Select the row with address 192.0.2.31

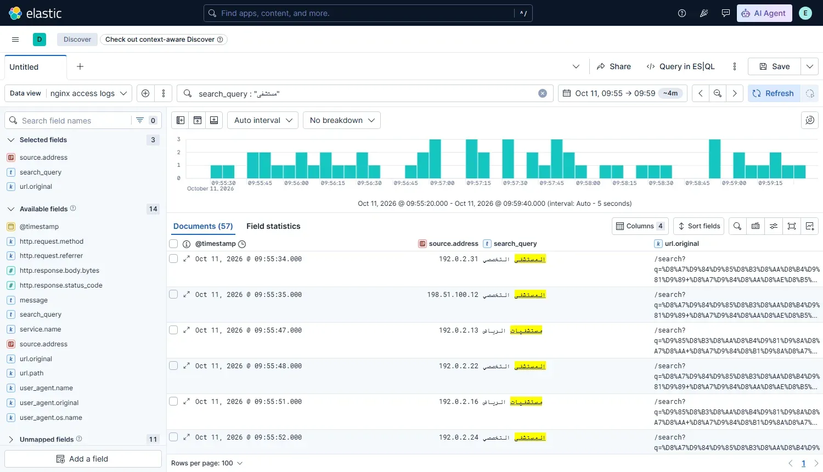click(173, 259)
